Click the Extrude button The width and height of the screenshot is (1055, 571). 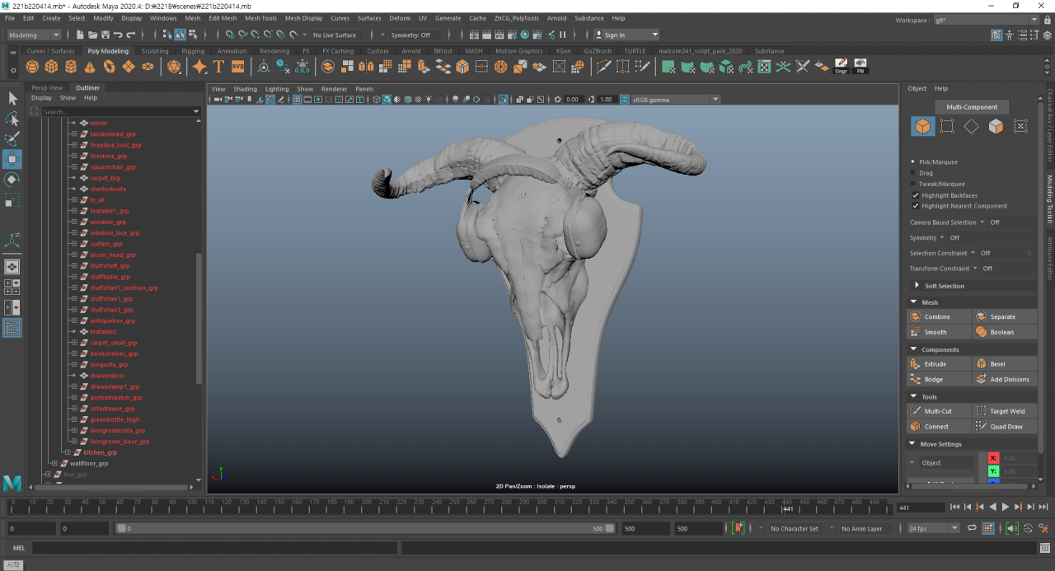935,364
